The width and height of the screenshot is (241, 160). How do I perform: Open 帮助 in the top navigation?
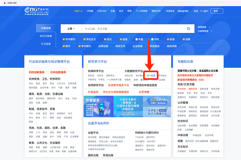[129, 11]
